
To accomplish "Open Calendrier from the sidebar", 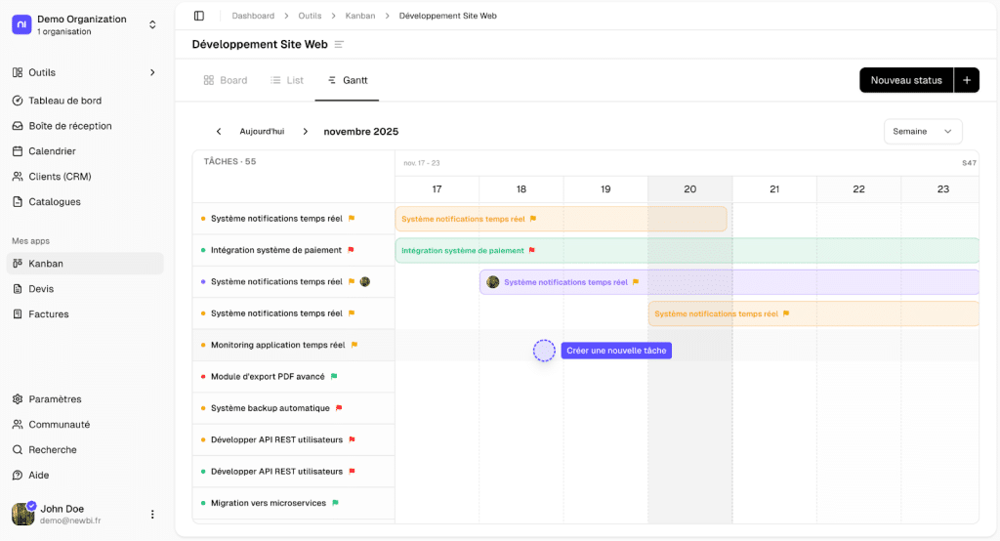I will click(x=52, y=151).
